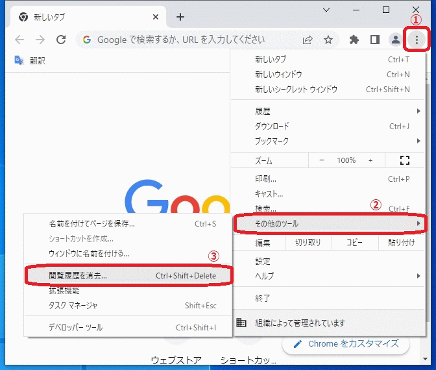Open 設定 from the menu
Screen dimensions: 436x370
[328, 261]
